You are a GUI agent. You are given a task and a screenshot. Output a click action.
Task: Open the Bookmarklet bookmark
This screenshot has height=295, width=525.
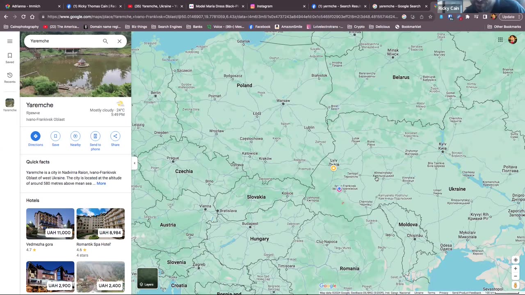coord(408,27)
